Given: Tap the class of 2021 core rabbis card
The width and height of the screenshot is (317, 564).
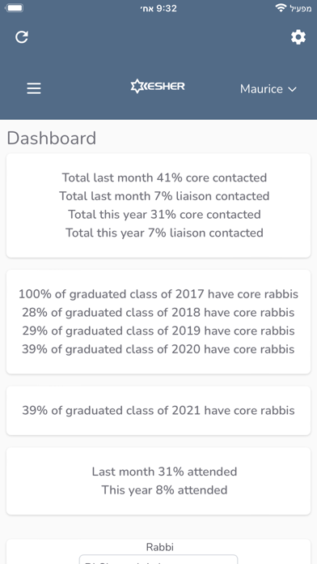Looking at the screenshot, I should coord(158,410).
